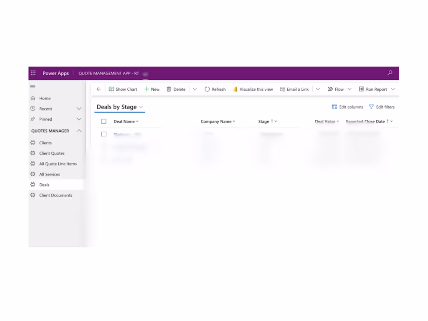Expand the Recent section chevron

[79, 109]
